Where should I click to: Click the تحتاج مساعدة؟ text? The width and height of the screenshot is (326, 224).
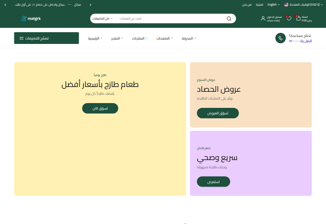(x=300, y=36)
